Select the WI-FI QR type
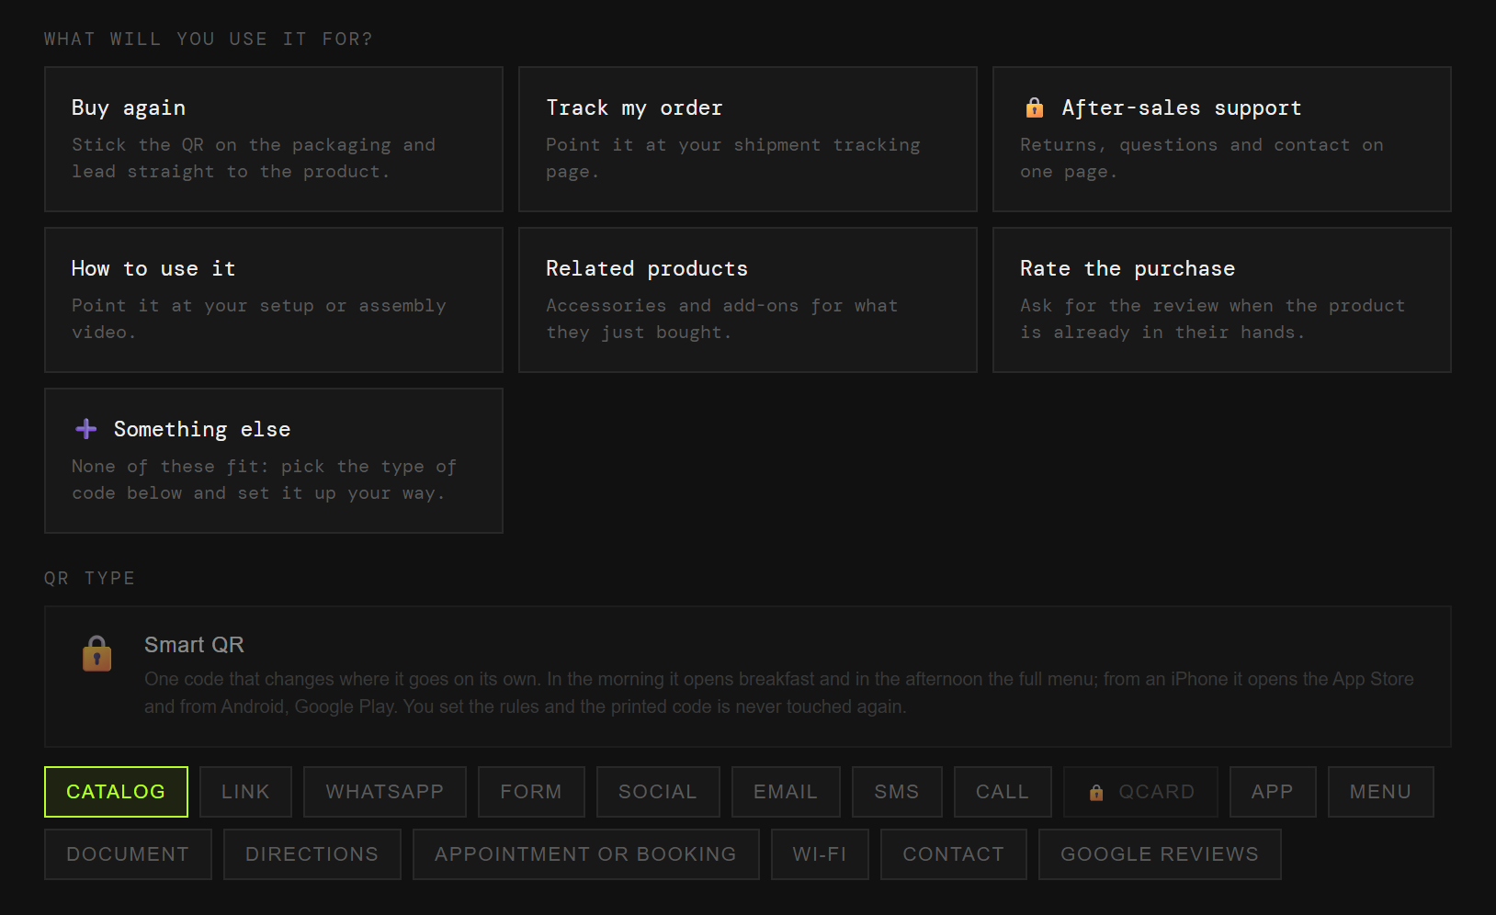Viewport: 1496px width, 915px height. click(820, 854)
